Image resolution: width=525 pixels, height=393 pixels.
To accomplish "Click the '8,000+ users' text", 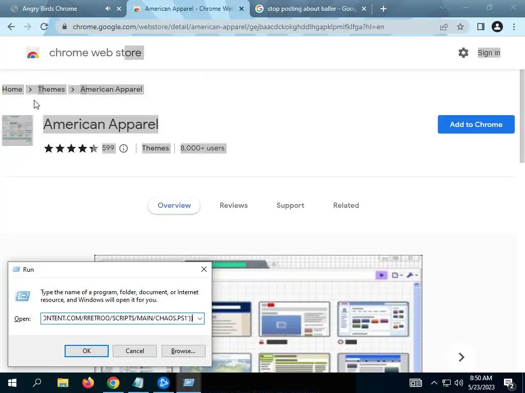I will point(203,148).
